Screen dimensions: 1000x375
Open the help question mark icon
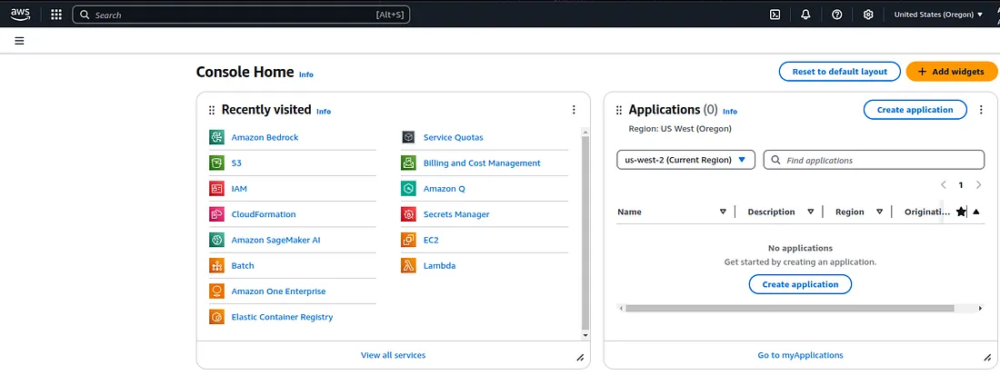pos(836,15)
